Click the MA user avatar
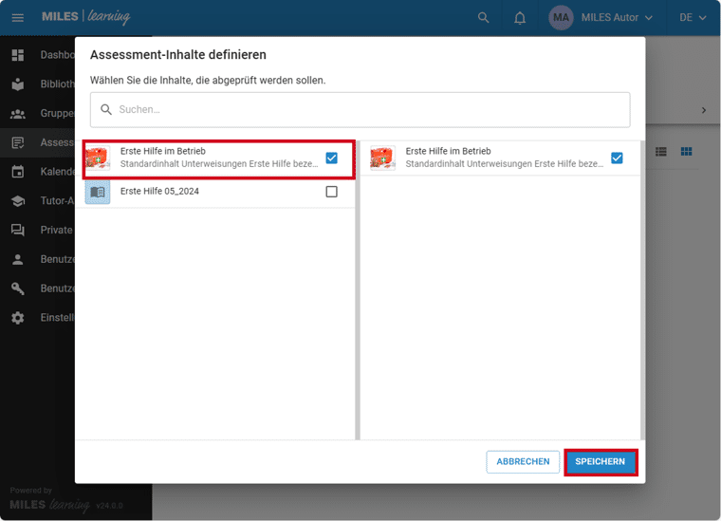 (561, 18)
